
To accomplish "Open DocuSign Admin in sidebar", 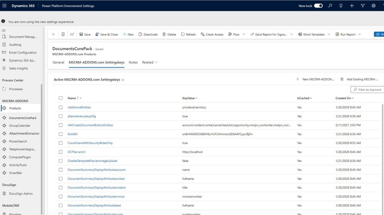I will tap(20, 194).
